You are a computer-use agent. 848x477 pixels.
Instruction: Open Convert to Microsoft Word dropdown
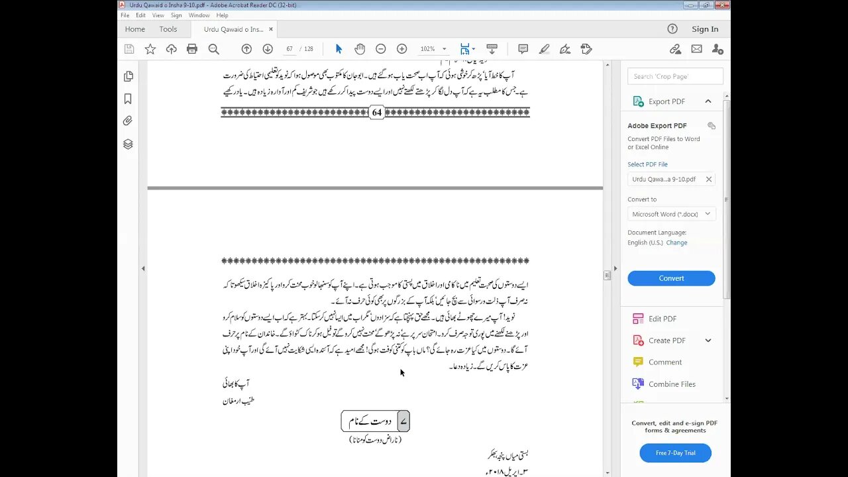pyautogui.click(x=672, y=214)
